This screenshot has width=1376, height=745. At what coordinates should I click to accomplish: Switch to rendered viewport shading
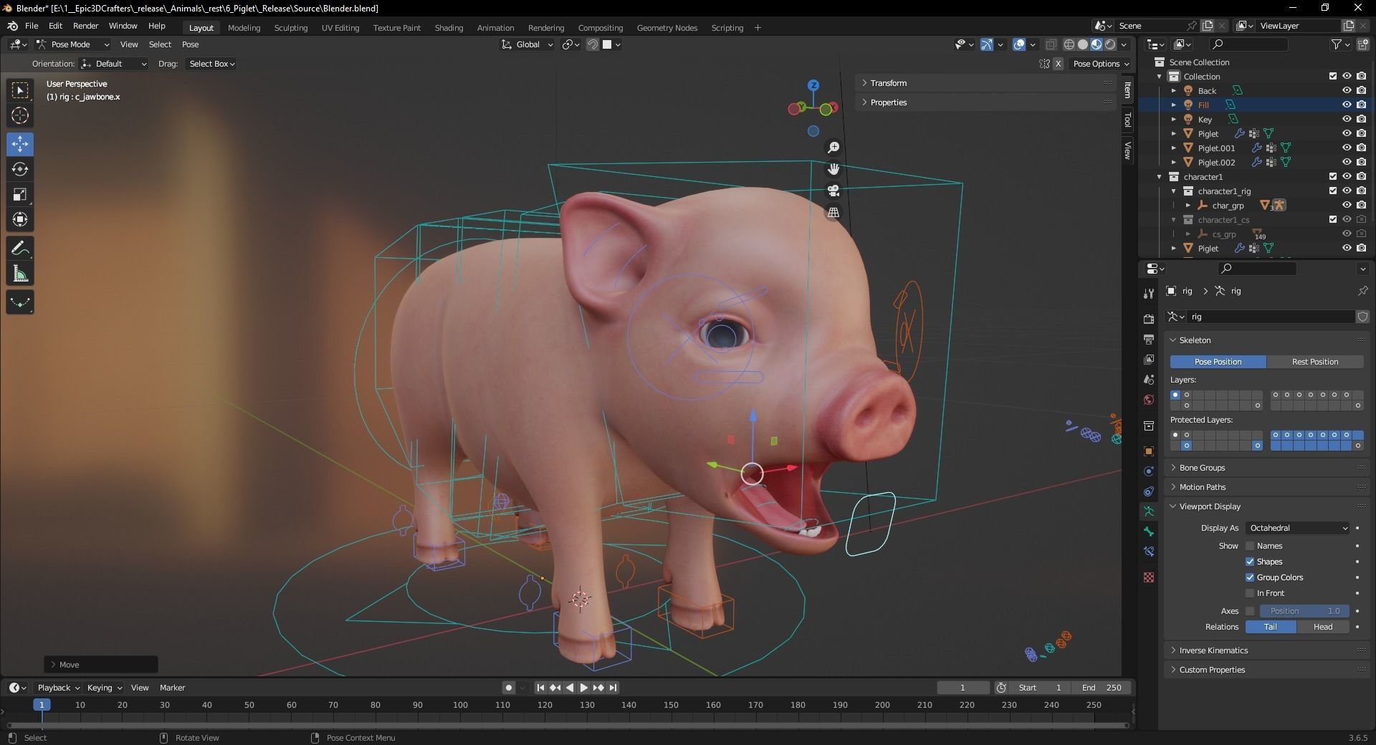[x=1110, y=44]
